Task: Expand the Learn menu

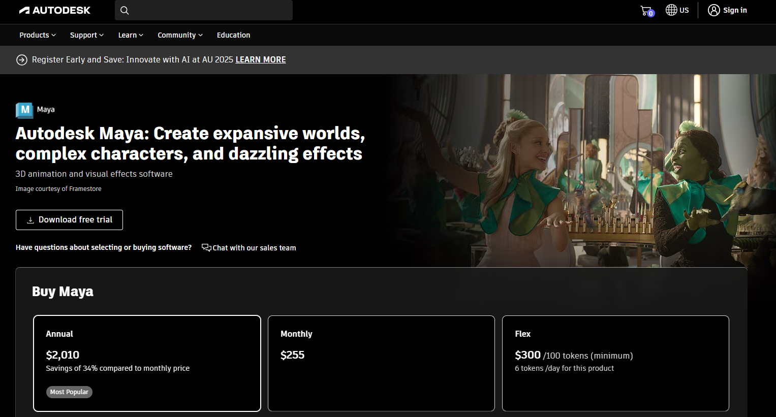Action: [131, 35]
